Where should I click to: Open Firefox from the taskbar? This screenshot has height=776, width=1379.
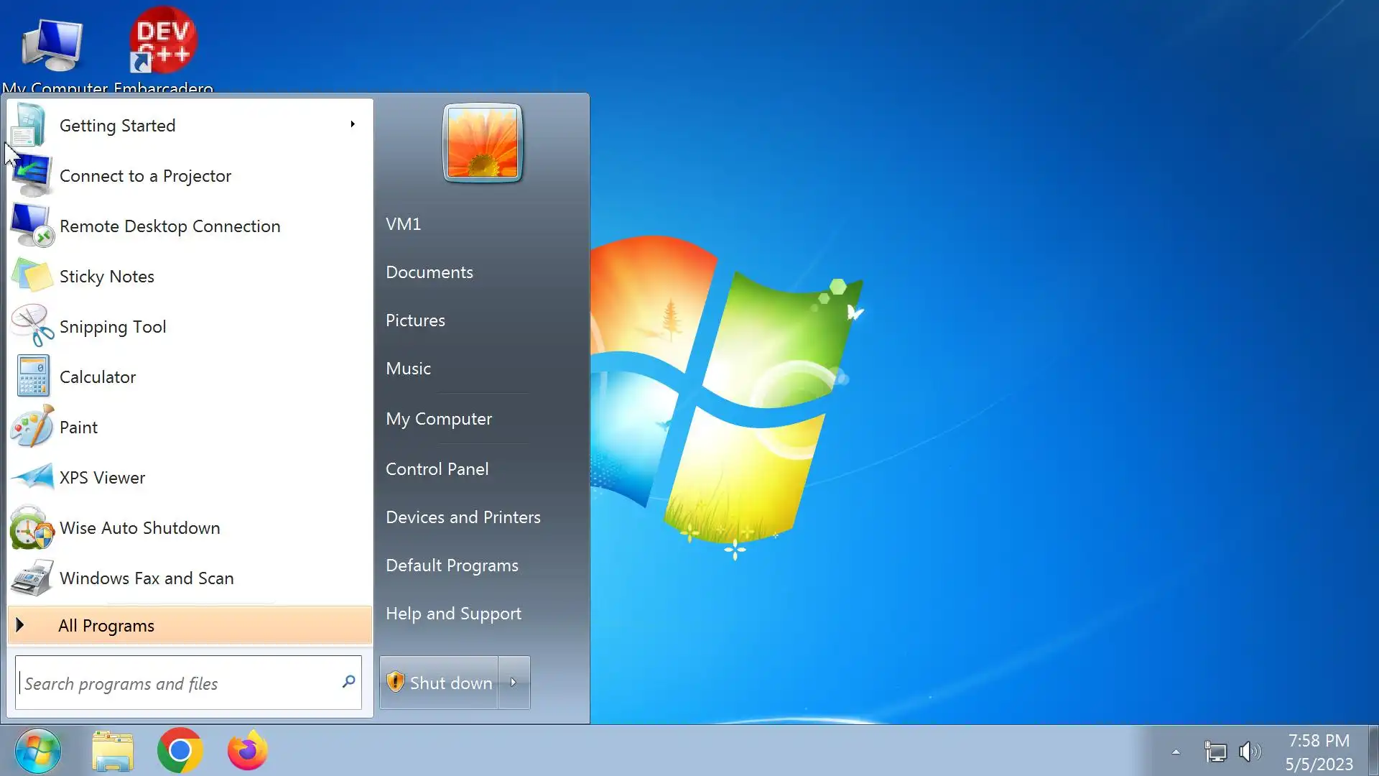[x=247, y=751]
